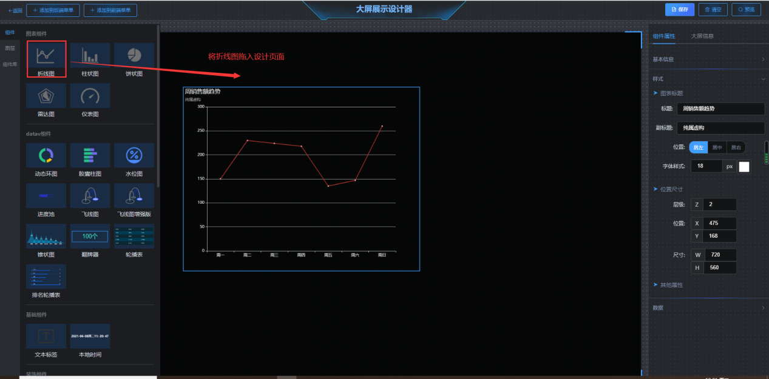Select the 饼状图 pie chart component
Screen dimensions: 769x379
(134, 59)
